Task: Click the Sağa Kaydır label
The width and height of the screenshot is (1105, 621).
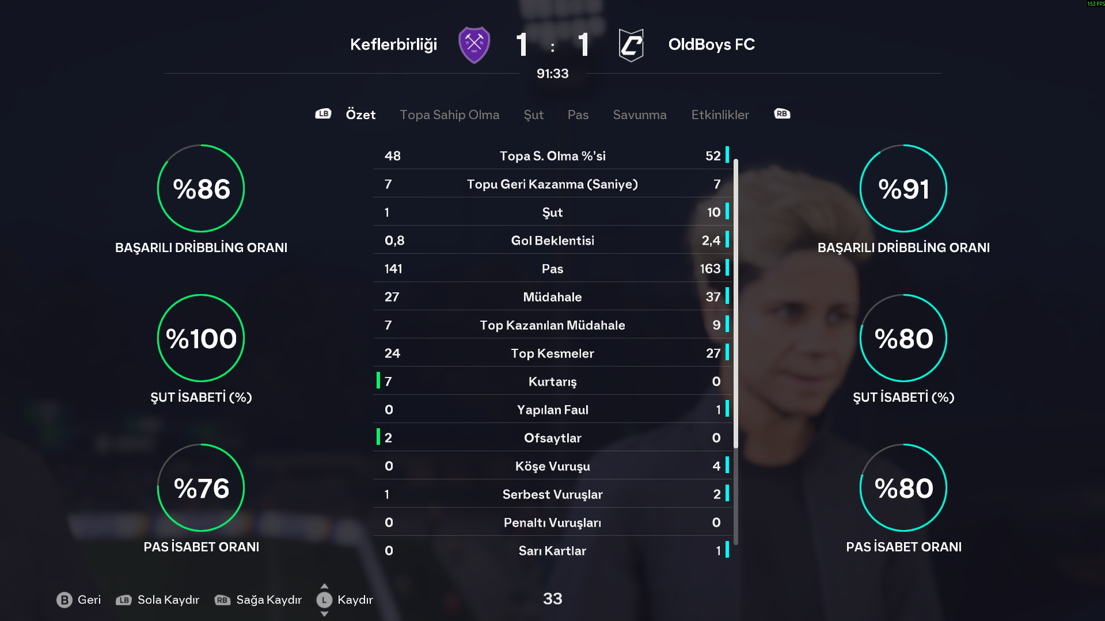Action: point(269,600)
